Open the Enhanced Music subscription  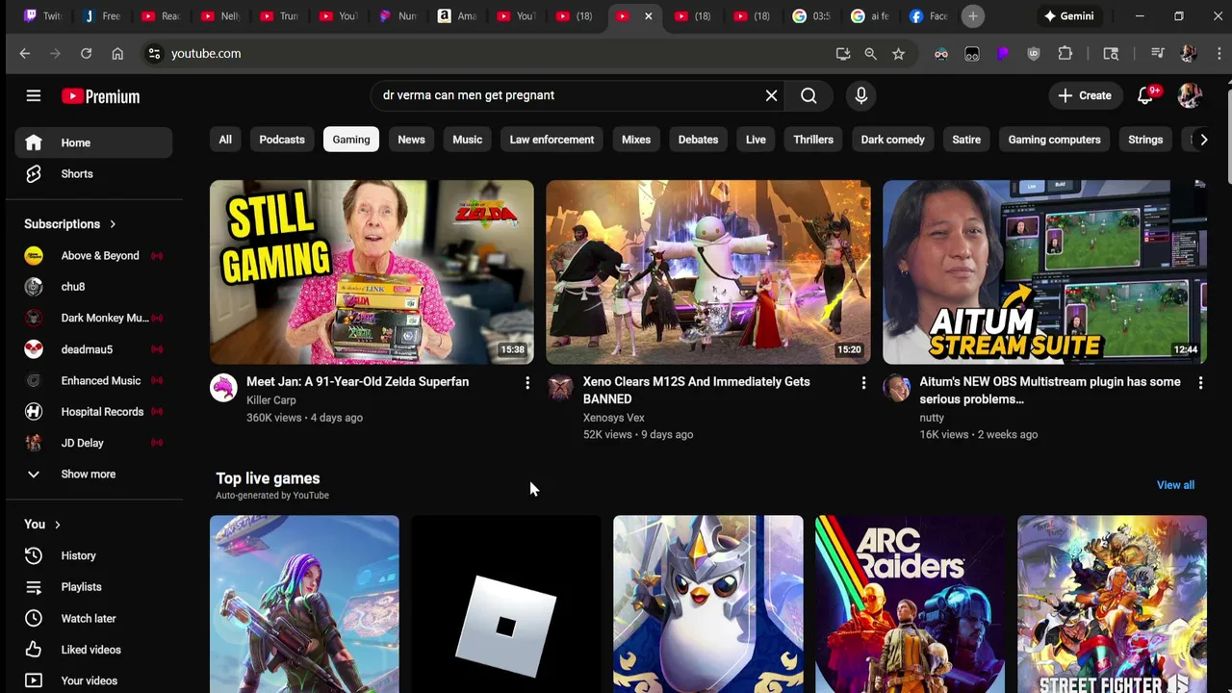(94, 380)
